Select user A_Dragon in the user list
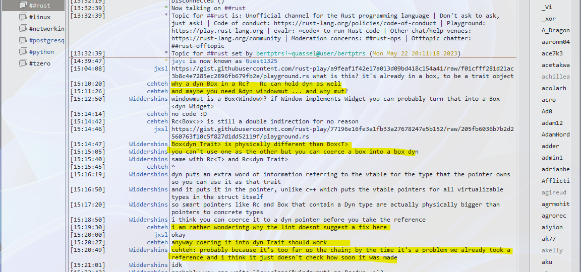 pyautogui.click(x=555, y=30)
